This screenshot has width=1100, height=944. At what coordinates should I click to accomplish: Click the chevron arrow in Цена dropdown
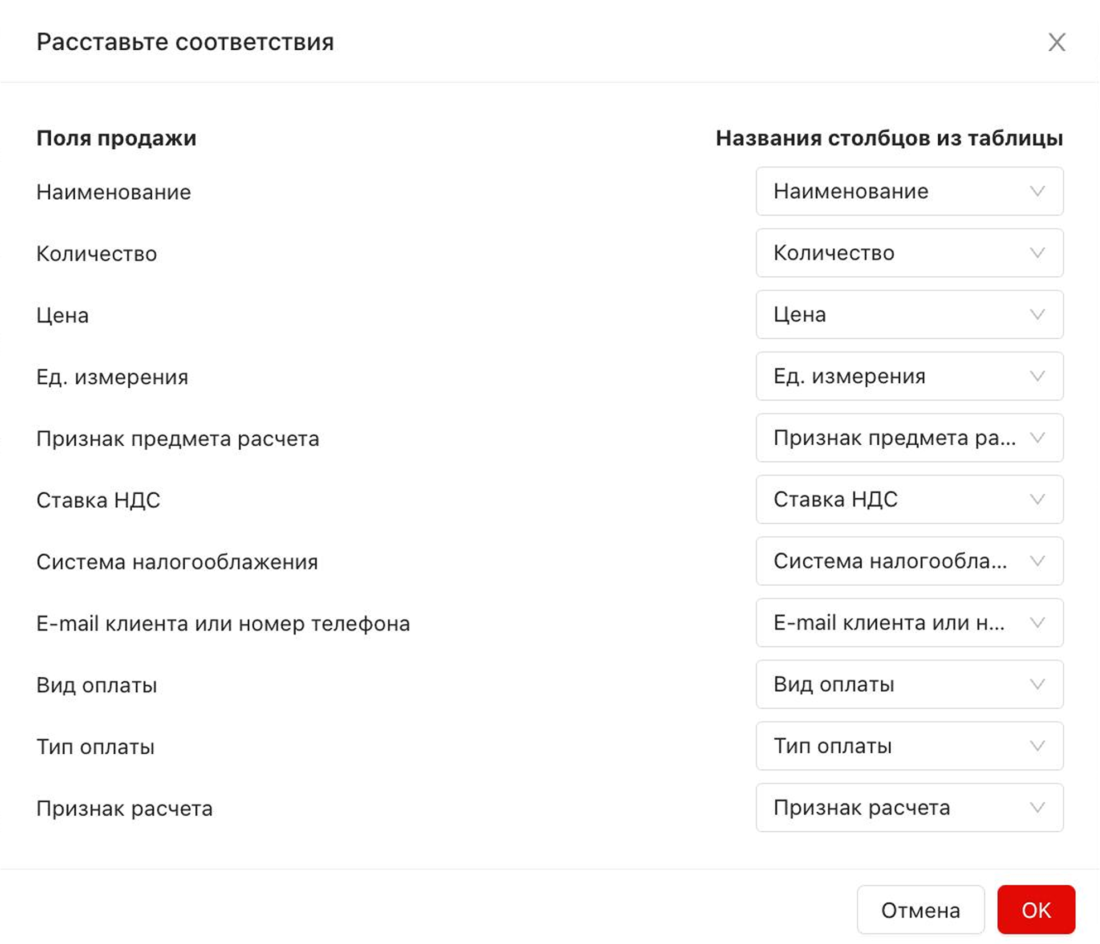[x=1037, y=315]
